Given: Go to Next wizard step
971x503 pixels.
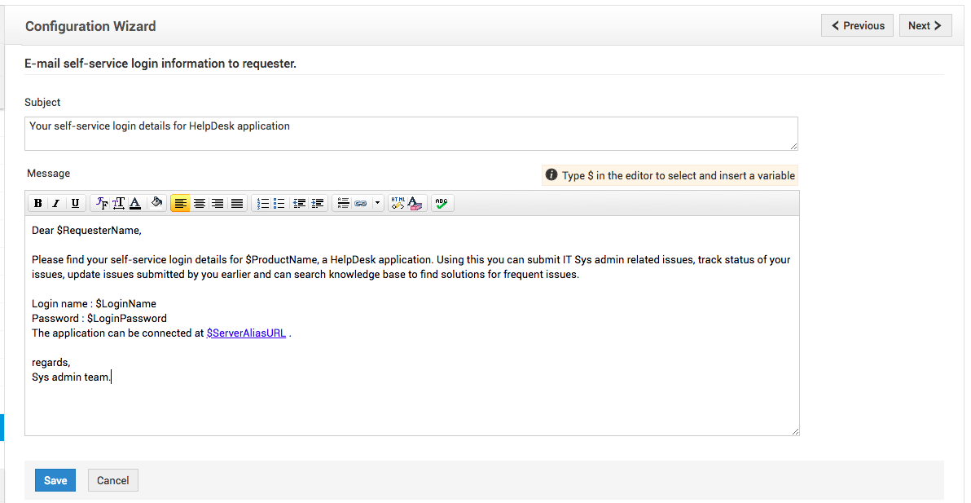Looking at the screenshot, I should pyautogui.click(x=925, y=25).
